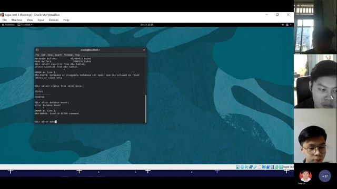Close the oracle@localhost terminal window
This screenshot has width=337, height=189.
pyautogui.click(x=144, y=50)
